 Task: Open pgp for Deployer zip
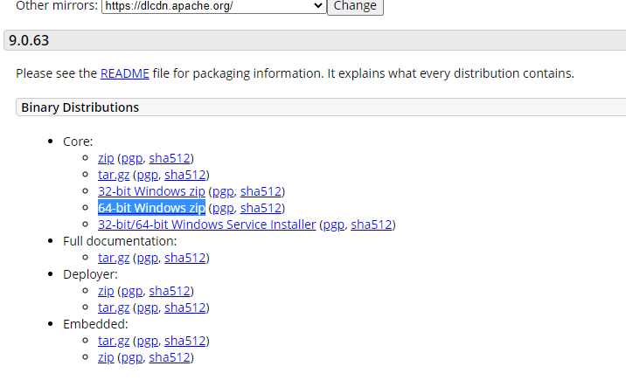click(x=132, y=291)
